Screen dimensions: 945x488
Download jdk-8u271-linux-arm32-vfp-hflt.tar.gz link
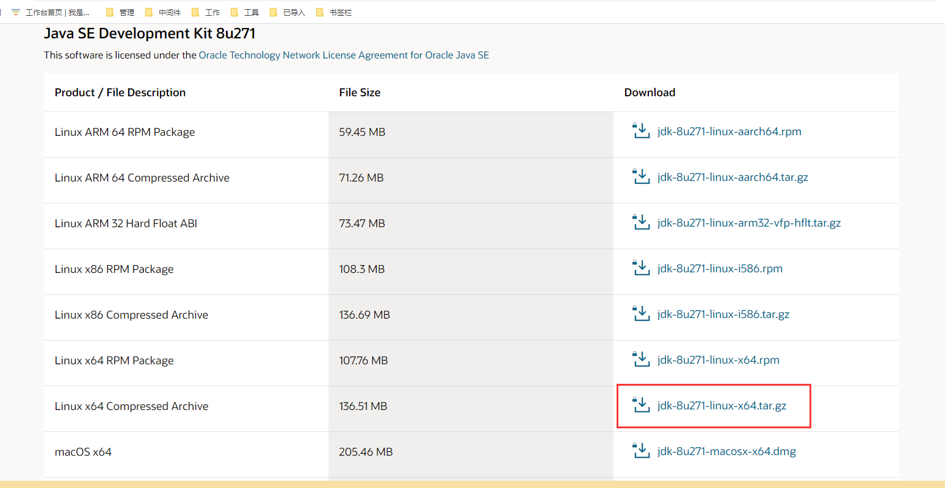click(x=749, y=223)
